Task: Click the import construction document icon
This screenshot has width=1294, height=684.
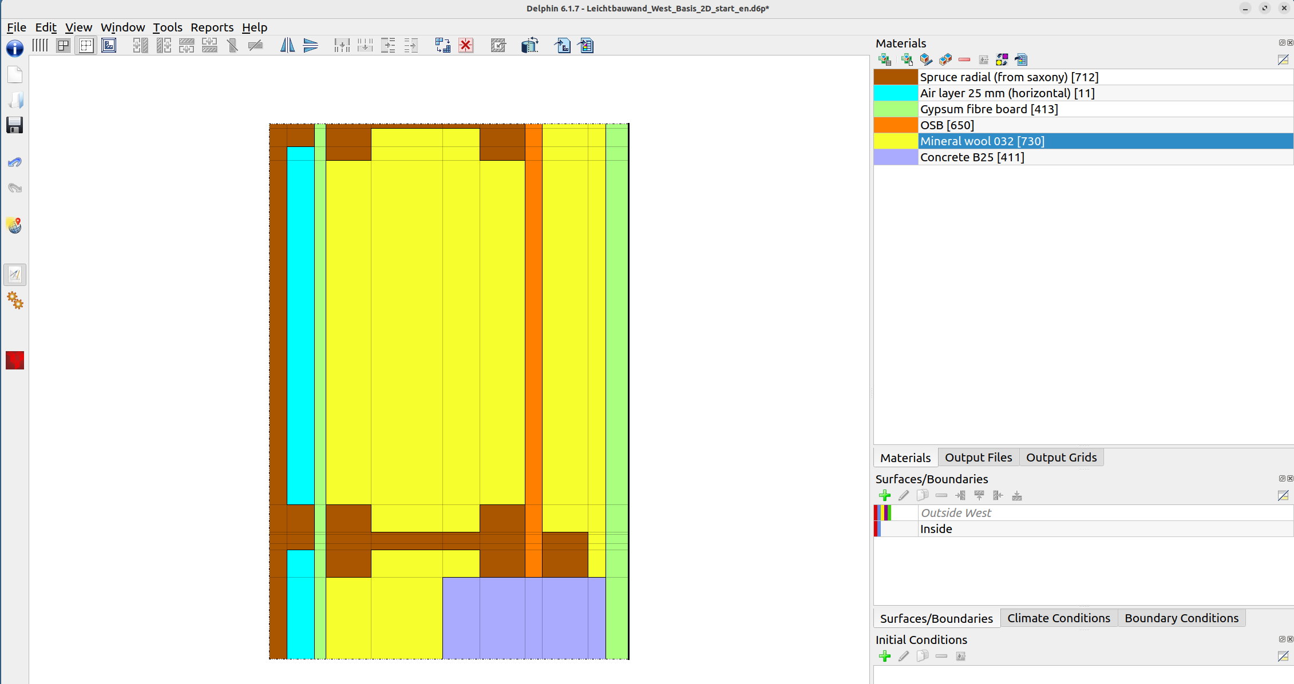Action: [x=563, y=45]
